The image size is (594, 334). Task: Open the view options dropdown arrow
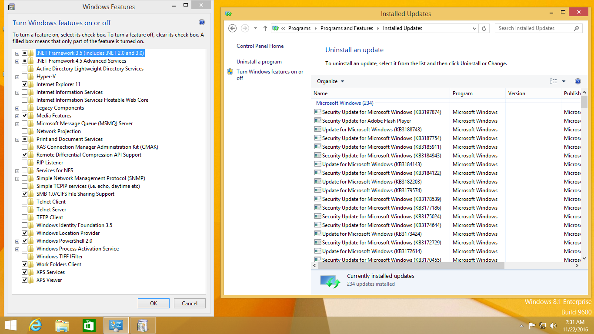click(564, 81)
